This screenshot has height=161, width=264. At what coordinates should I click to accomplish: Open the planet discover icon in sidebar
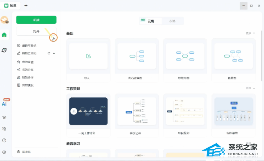4,50
